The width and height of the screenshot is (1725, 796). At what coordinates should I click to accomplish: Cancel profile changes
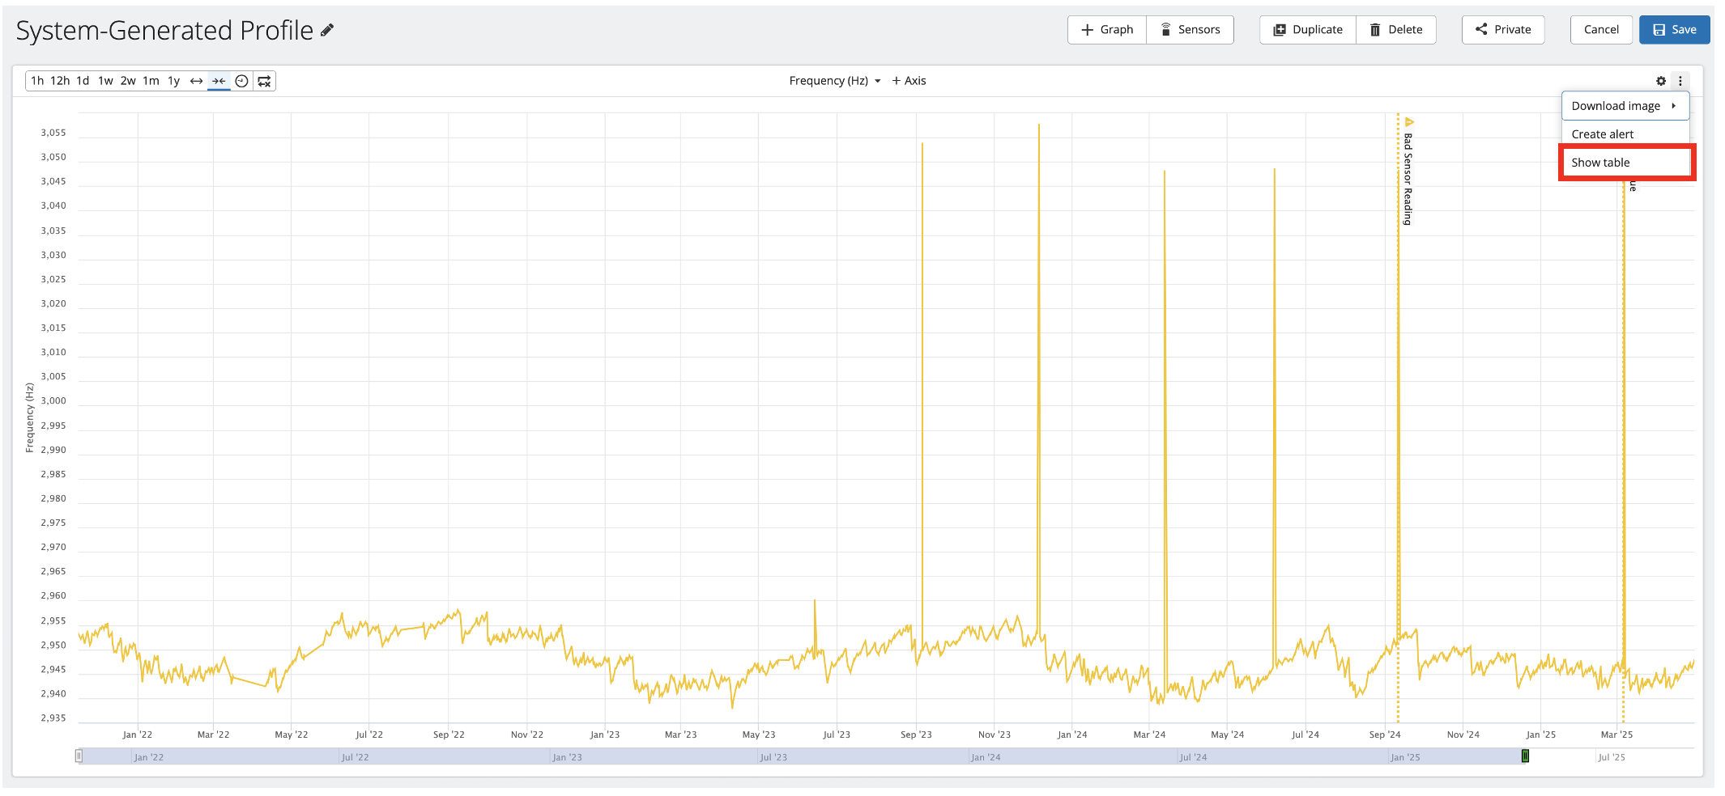pyautogui.click(x=1601, y=30)
